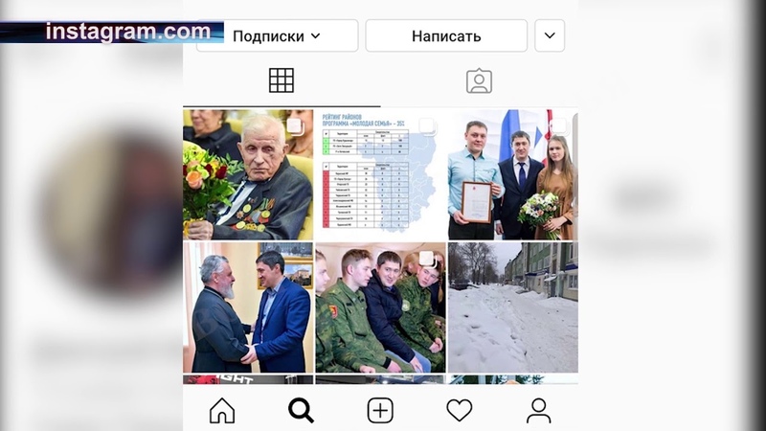This screenshot has height=431, width=766.
Task: Open the certificate and bouquet photo post
Action: 513,174
